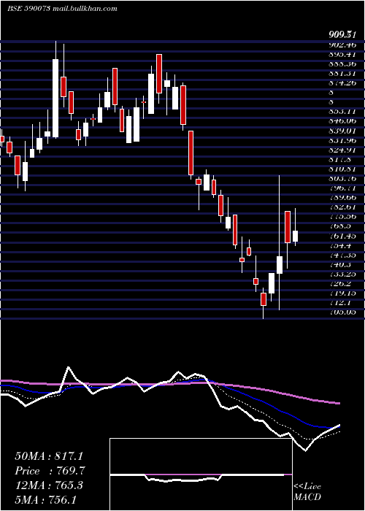The height and width of the screenshot is (511, 365).
Task: Click the 733.25 price axis label
Action: (x=342, y=274)
